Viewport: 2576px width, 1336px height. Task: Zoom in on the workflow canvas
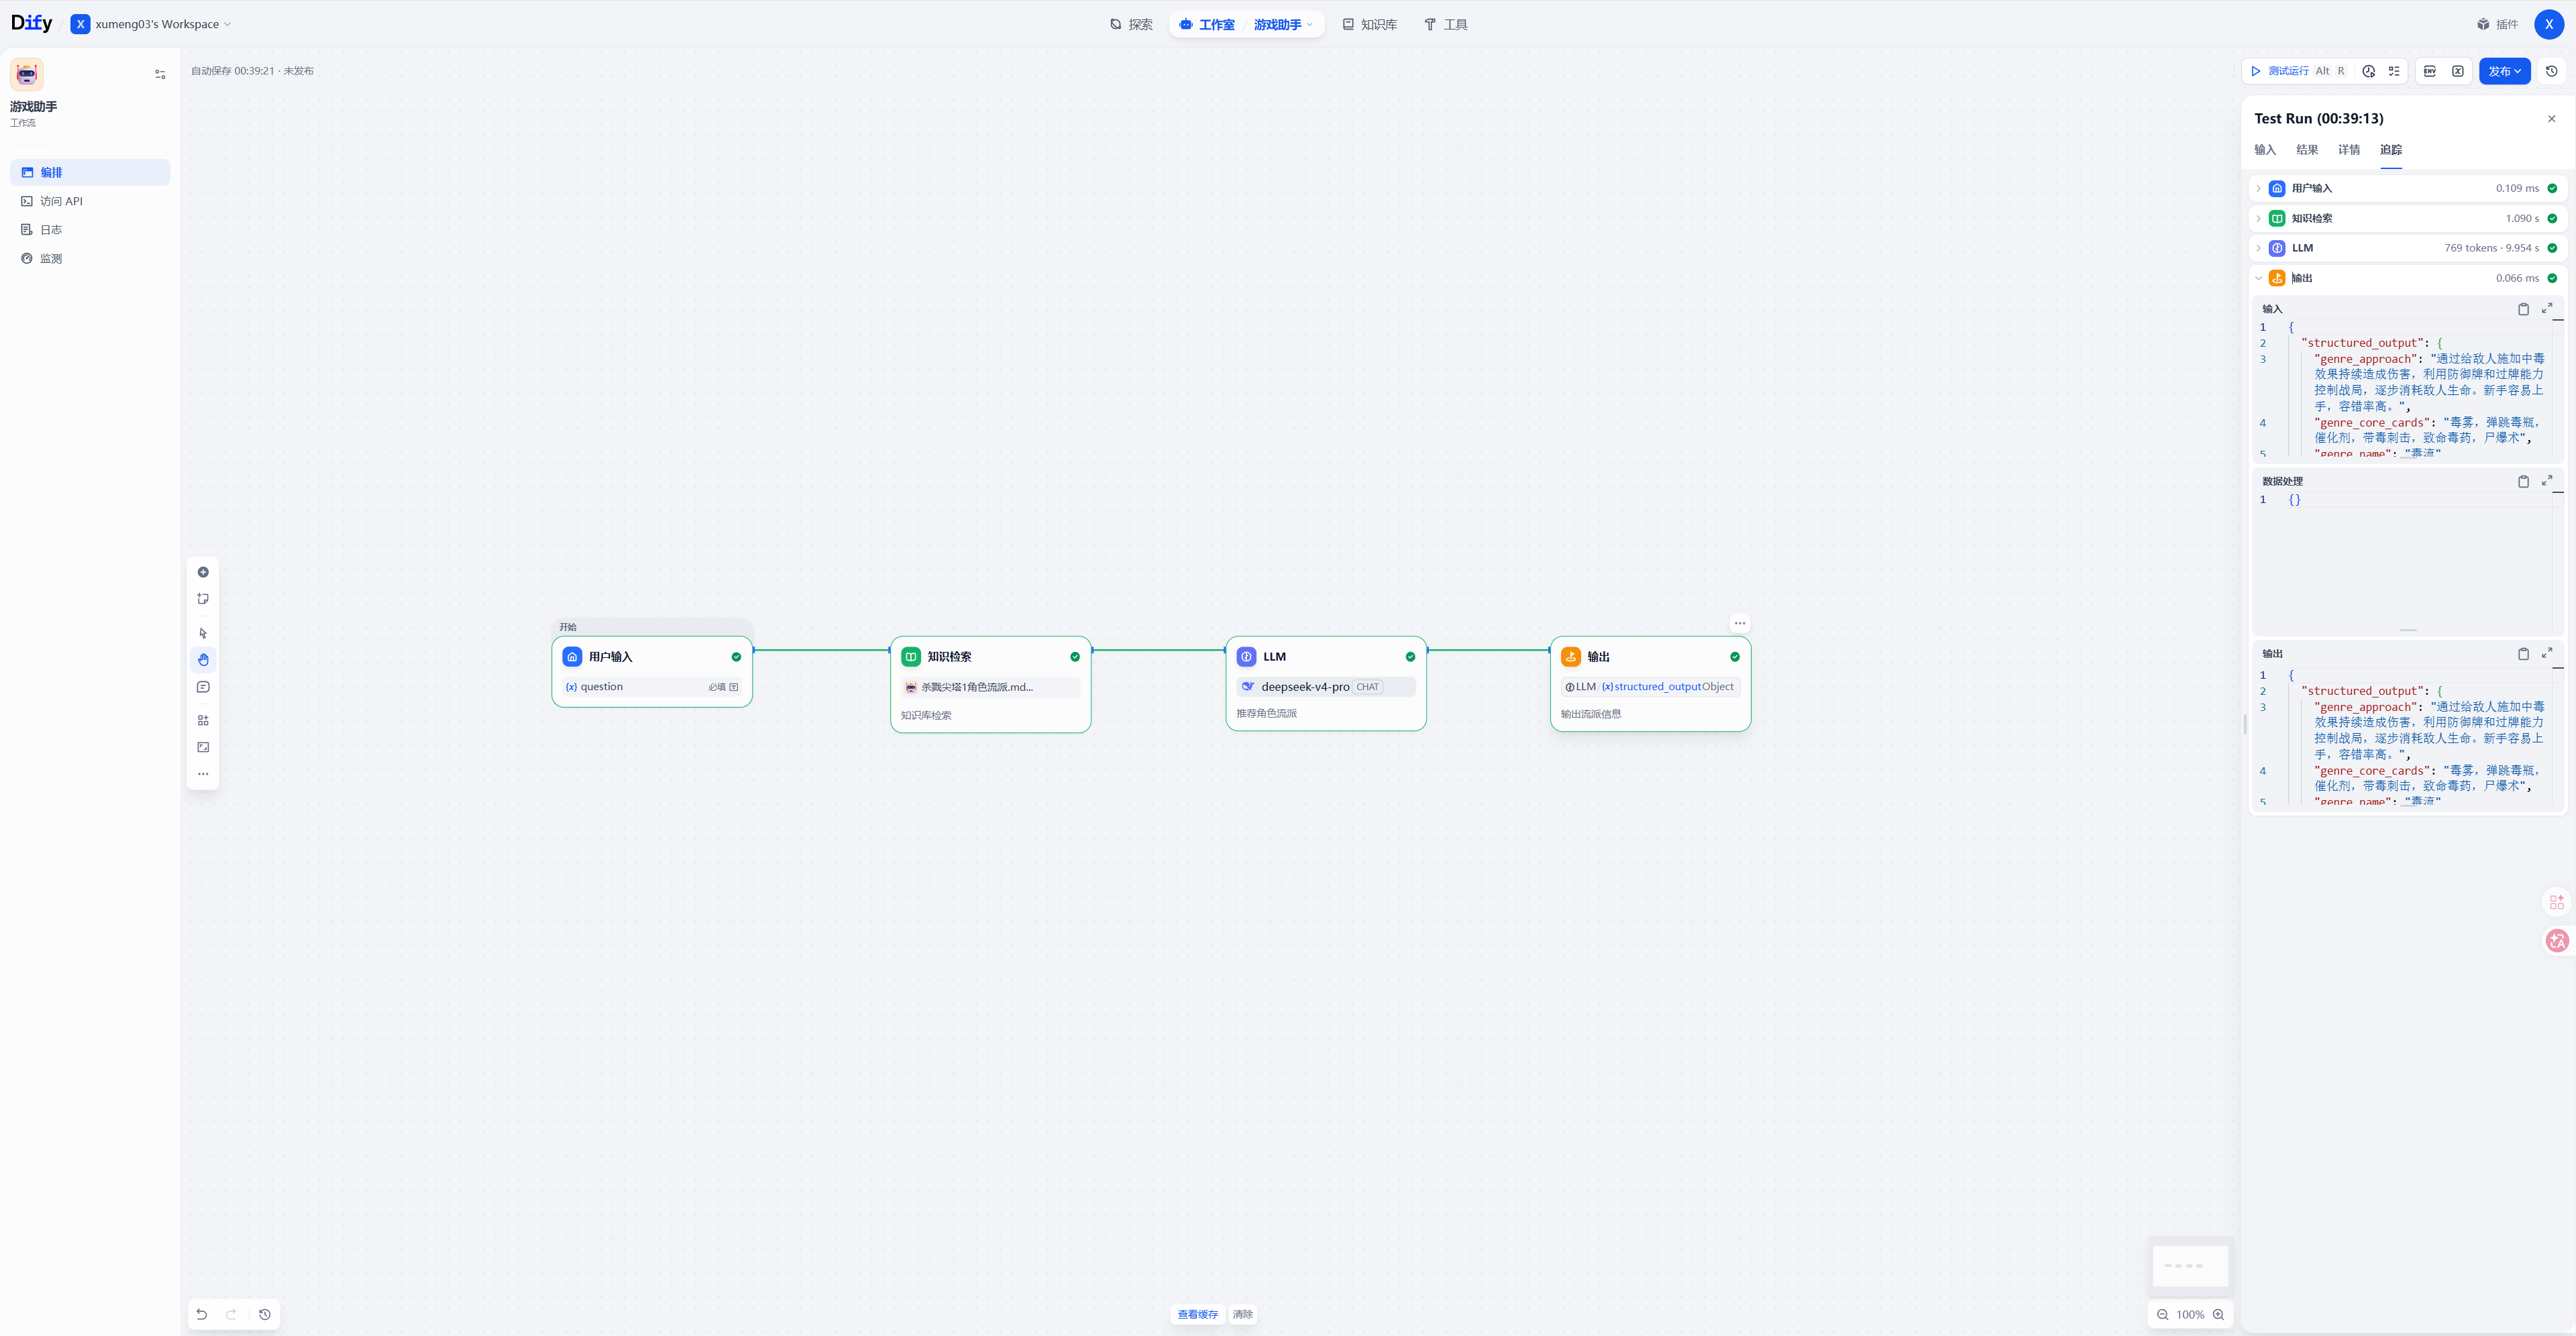[x=2218, y=1315]
